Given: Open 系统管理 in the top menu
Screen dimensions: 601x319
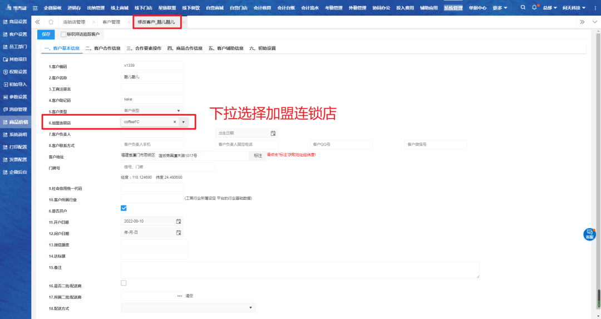Looking at the screenshot, I should click(x=453, y=8).
